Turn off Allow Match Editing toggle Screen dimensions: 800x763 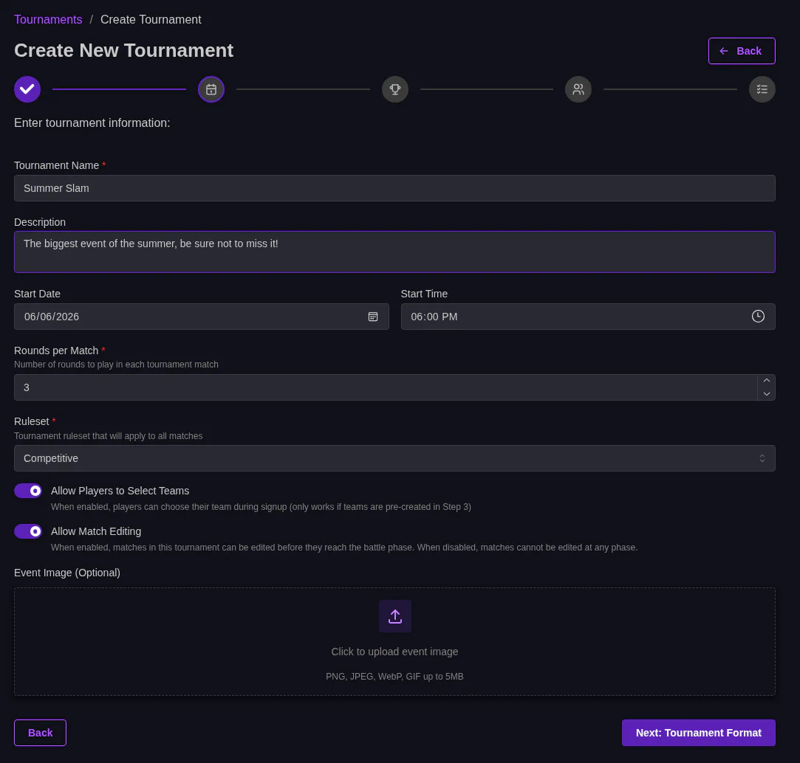[28, 531]
